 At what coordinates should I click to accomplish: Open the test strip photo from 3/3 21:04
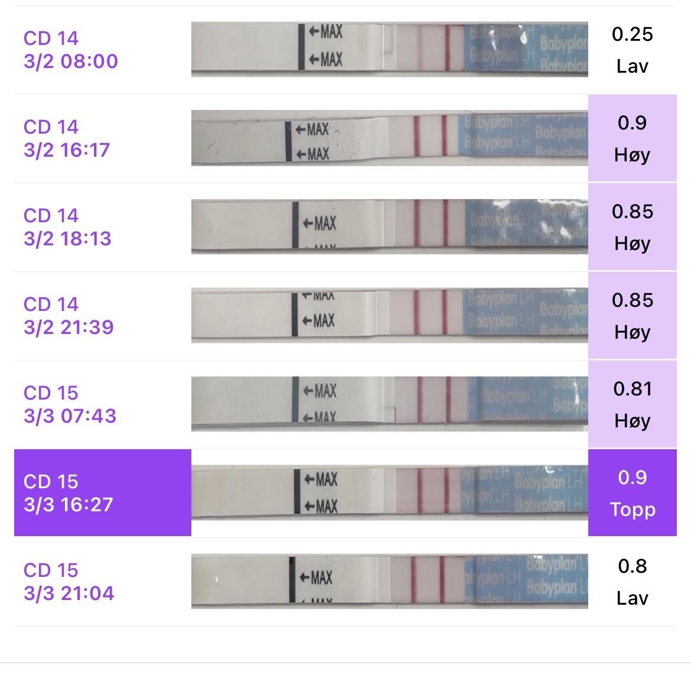coord(389,582)
